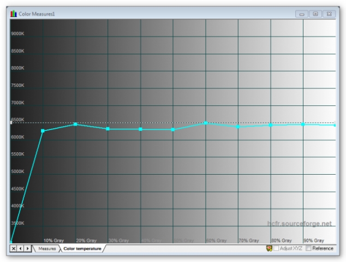Viewport: 346px width, 262px height.
Task: Click the Color Measures1 app icon in title bar
Action: pos(14,13)
